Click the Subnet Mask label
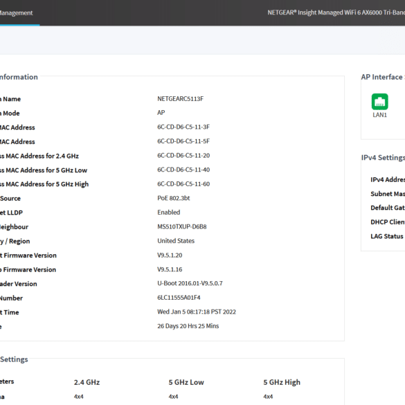This screenshot has width=405, height=405. (x=388, y=194)
